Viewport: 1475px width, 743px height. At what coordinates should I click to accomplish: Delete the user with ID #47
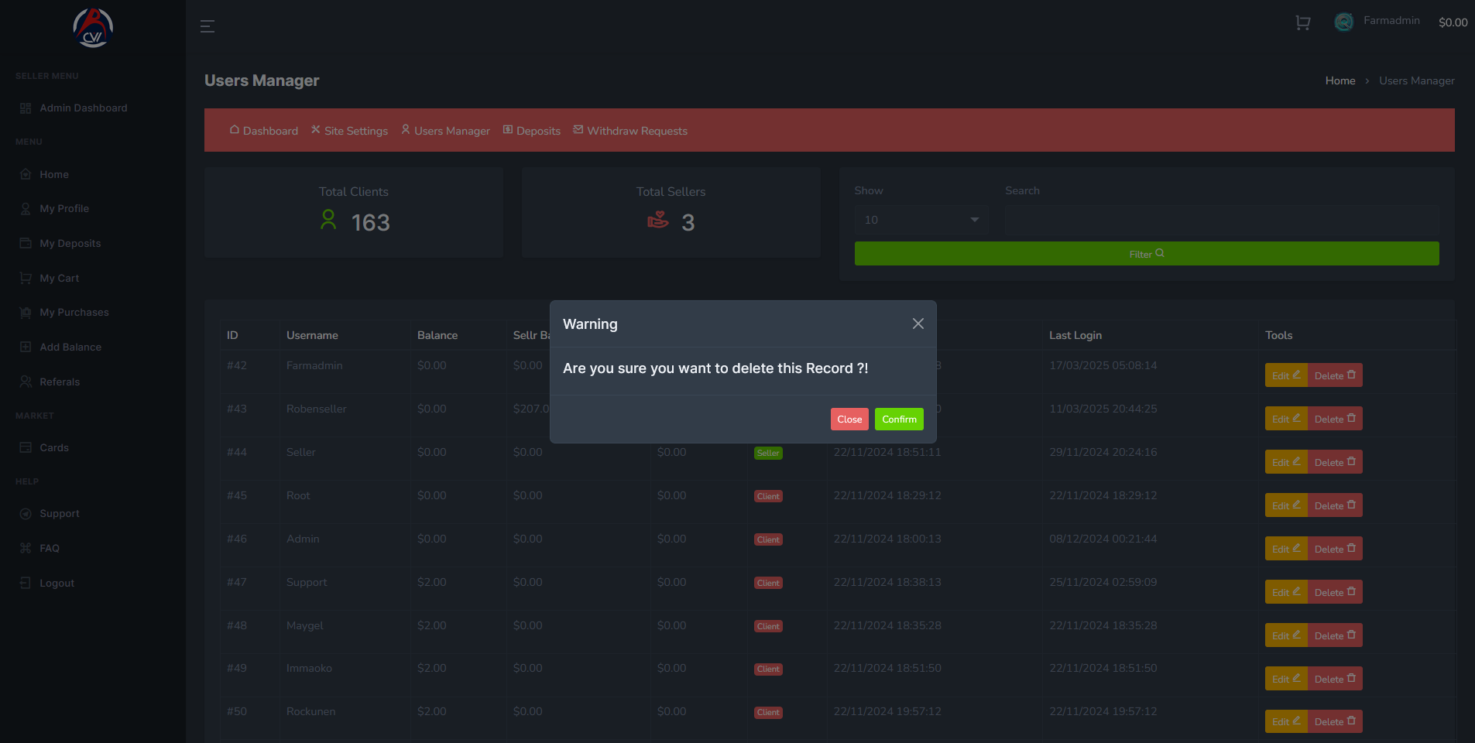point(1336,592)
